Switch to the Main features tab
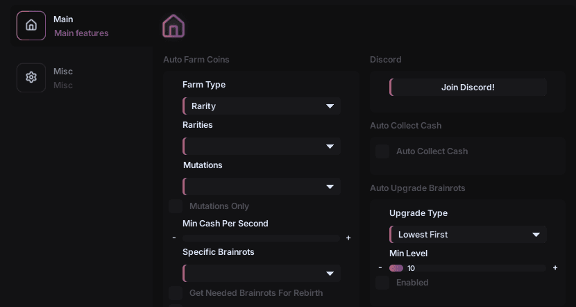This screenshot has height=307, width=576. pos(81,26)
